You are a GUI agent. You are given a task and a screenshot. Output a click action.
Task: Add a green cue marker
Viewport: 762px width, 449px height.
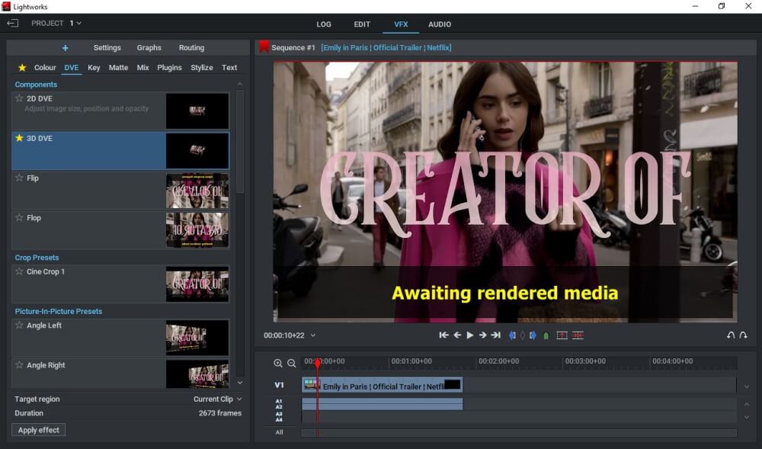pyautogui.click(x=546, y=335)
